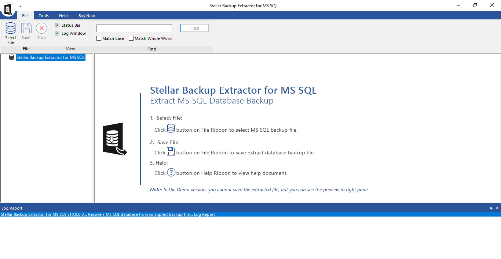Click the 3. Help step heading
Screen dimensions: 501x259
(159, 163)
